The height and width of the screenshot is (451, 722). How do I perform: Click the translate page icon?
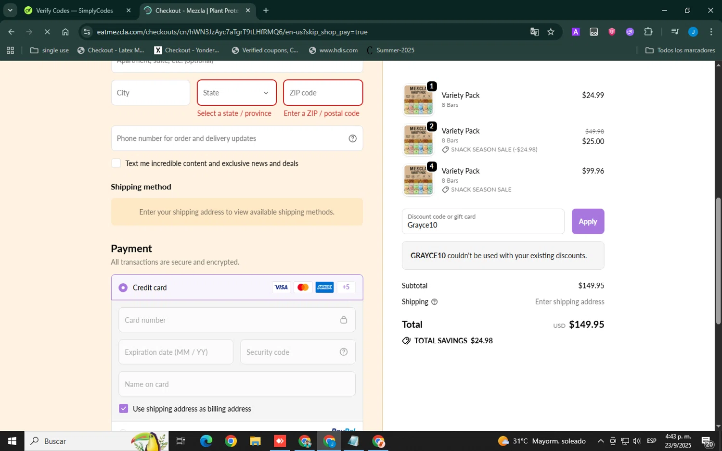[534, 32]
